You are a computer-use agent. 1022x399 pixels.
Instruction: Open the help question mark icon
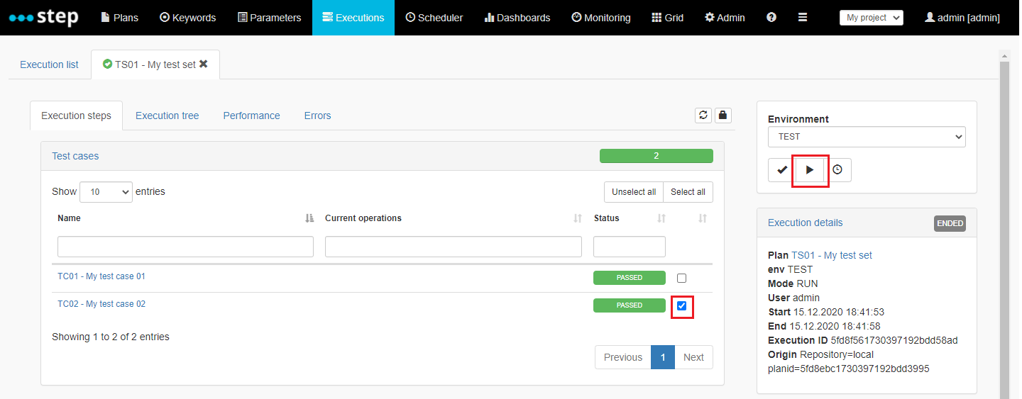coord(771,18)
